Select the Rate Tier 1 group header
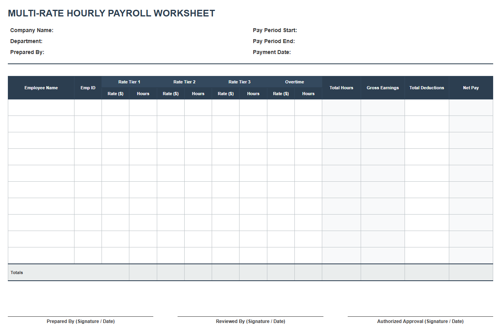Image resolution: width=501 pixels, height=332 pixels. click(129, 82)
